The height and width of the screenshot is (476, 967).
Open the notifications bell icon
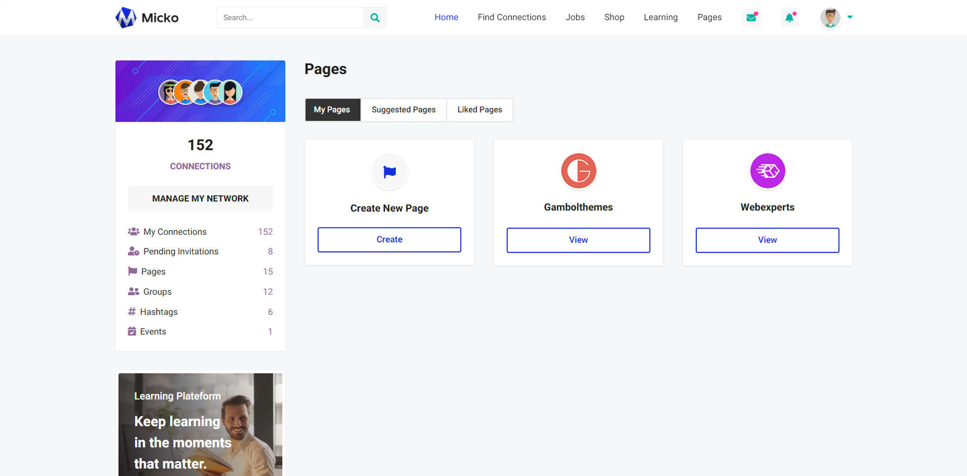(x=789, y=18)
